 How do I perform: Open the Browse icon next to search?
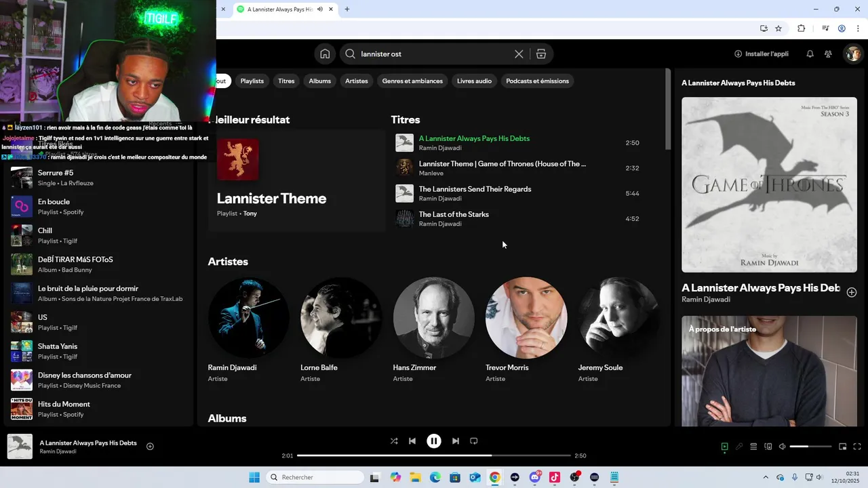[x=541, y=54]
